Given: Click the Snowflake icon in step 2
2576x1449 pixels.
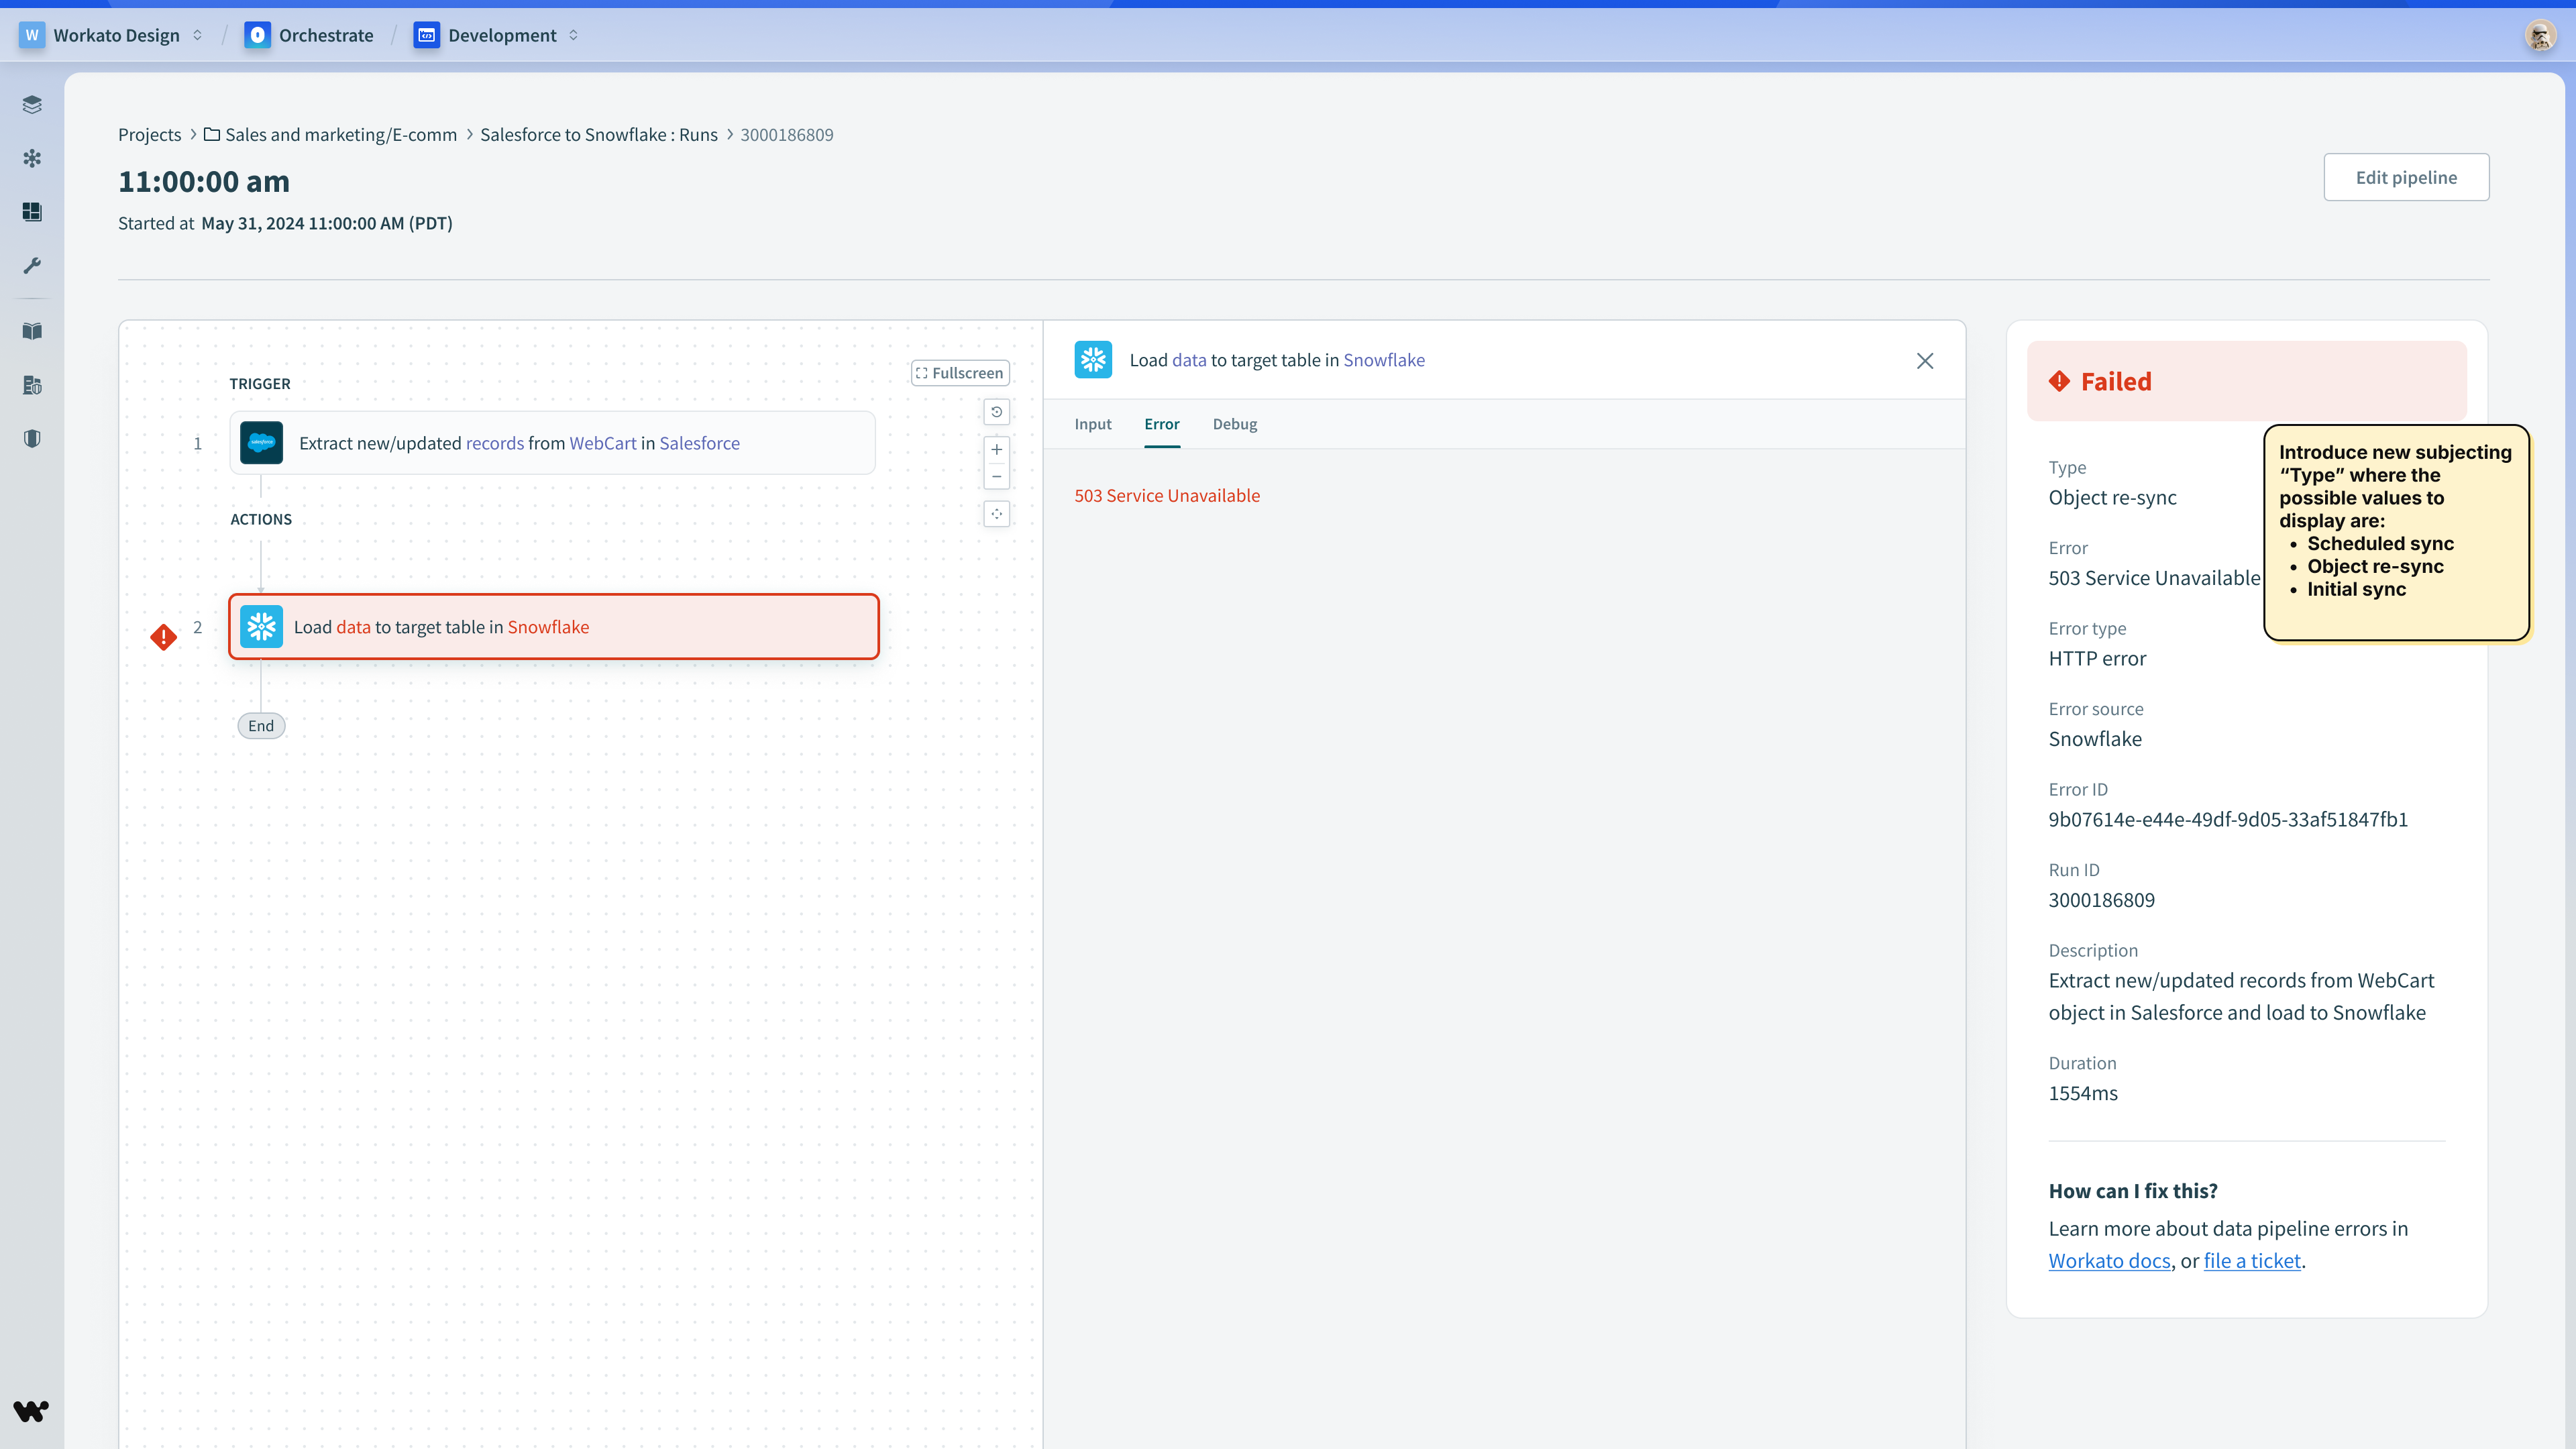Looking at the screenshot, I should (x=261, y=627).
